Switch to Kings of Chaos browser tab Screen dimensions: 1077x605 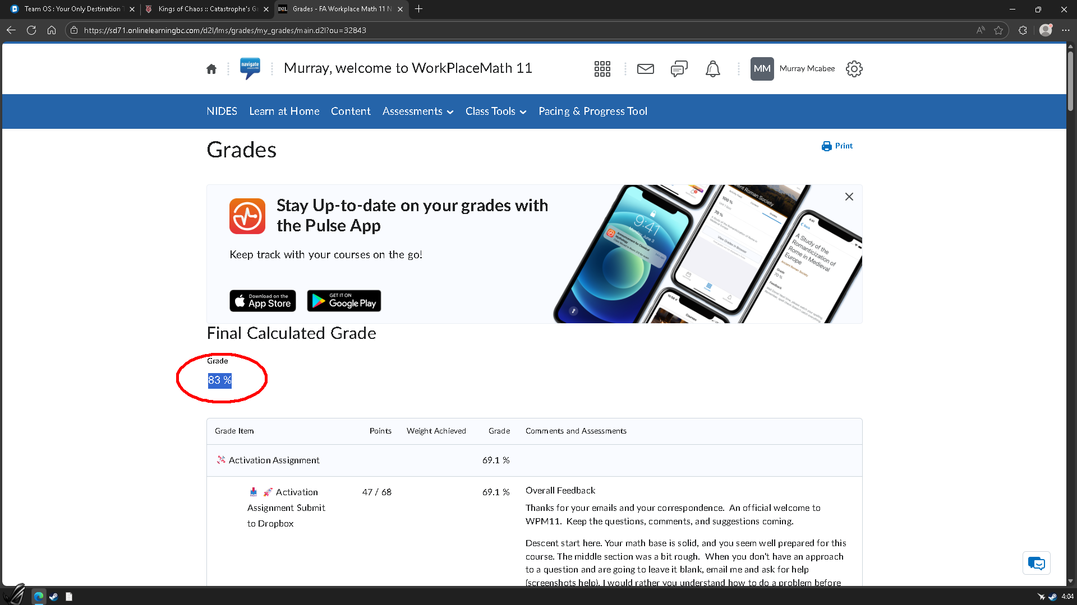tap(206, 9)
